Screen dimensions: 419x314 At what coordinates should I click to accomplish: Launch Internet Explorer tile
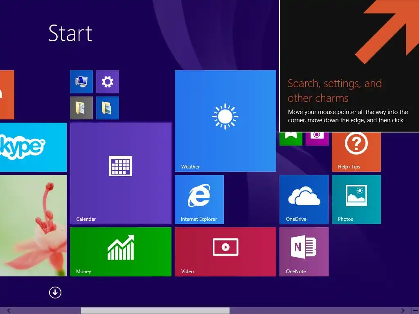pos(199,200)
